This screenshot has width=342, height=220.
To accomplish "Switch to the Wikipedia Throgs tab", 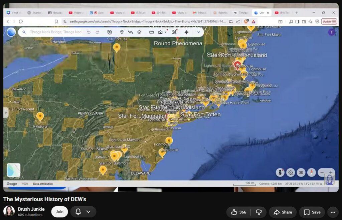I will click(x=241, y=13).
